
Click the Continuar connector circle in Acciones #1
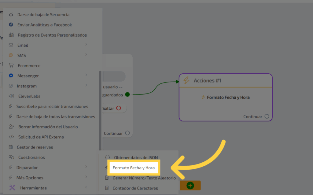coord(267,116)
